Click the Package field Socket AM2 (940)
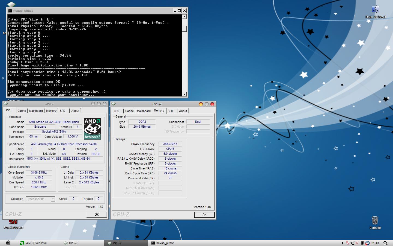The width and height of the screenshot is (393, 246). tap(54, 132)
